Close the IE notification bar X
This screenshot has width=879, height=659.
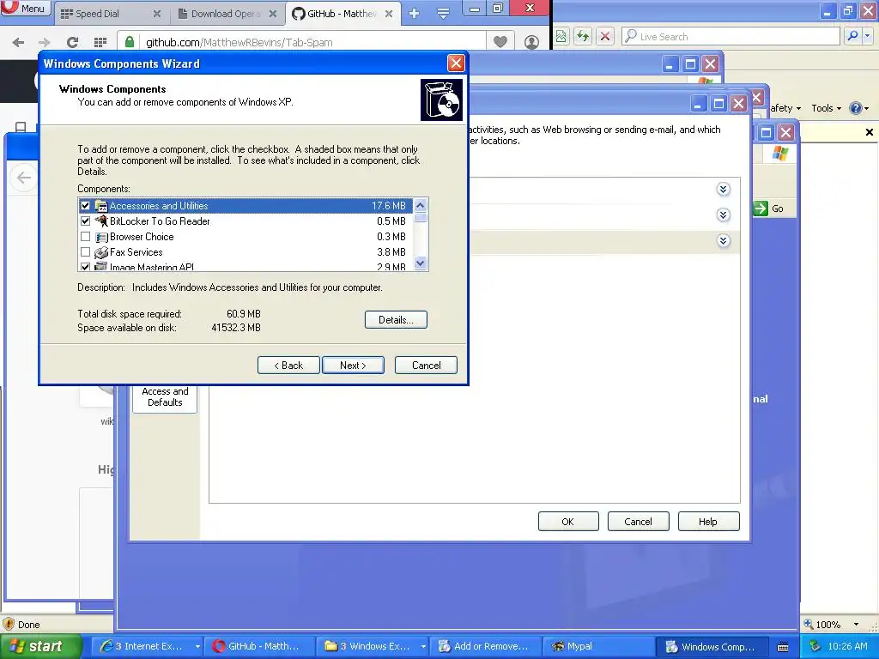click(x=869, y=132)
